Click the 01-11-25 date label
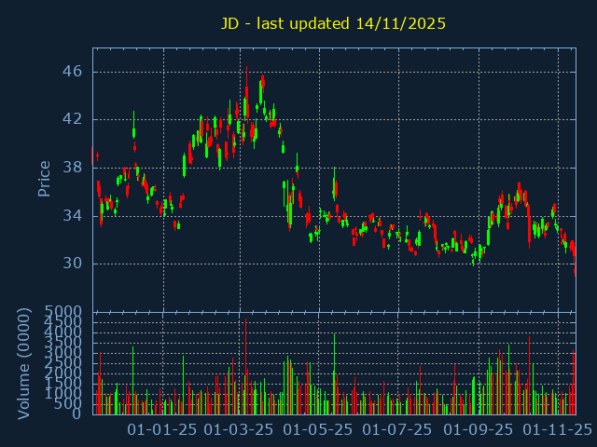The width and height of the screenshot is (597, 447). (x=556, y=430)
